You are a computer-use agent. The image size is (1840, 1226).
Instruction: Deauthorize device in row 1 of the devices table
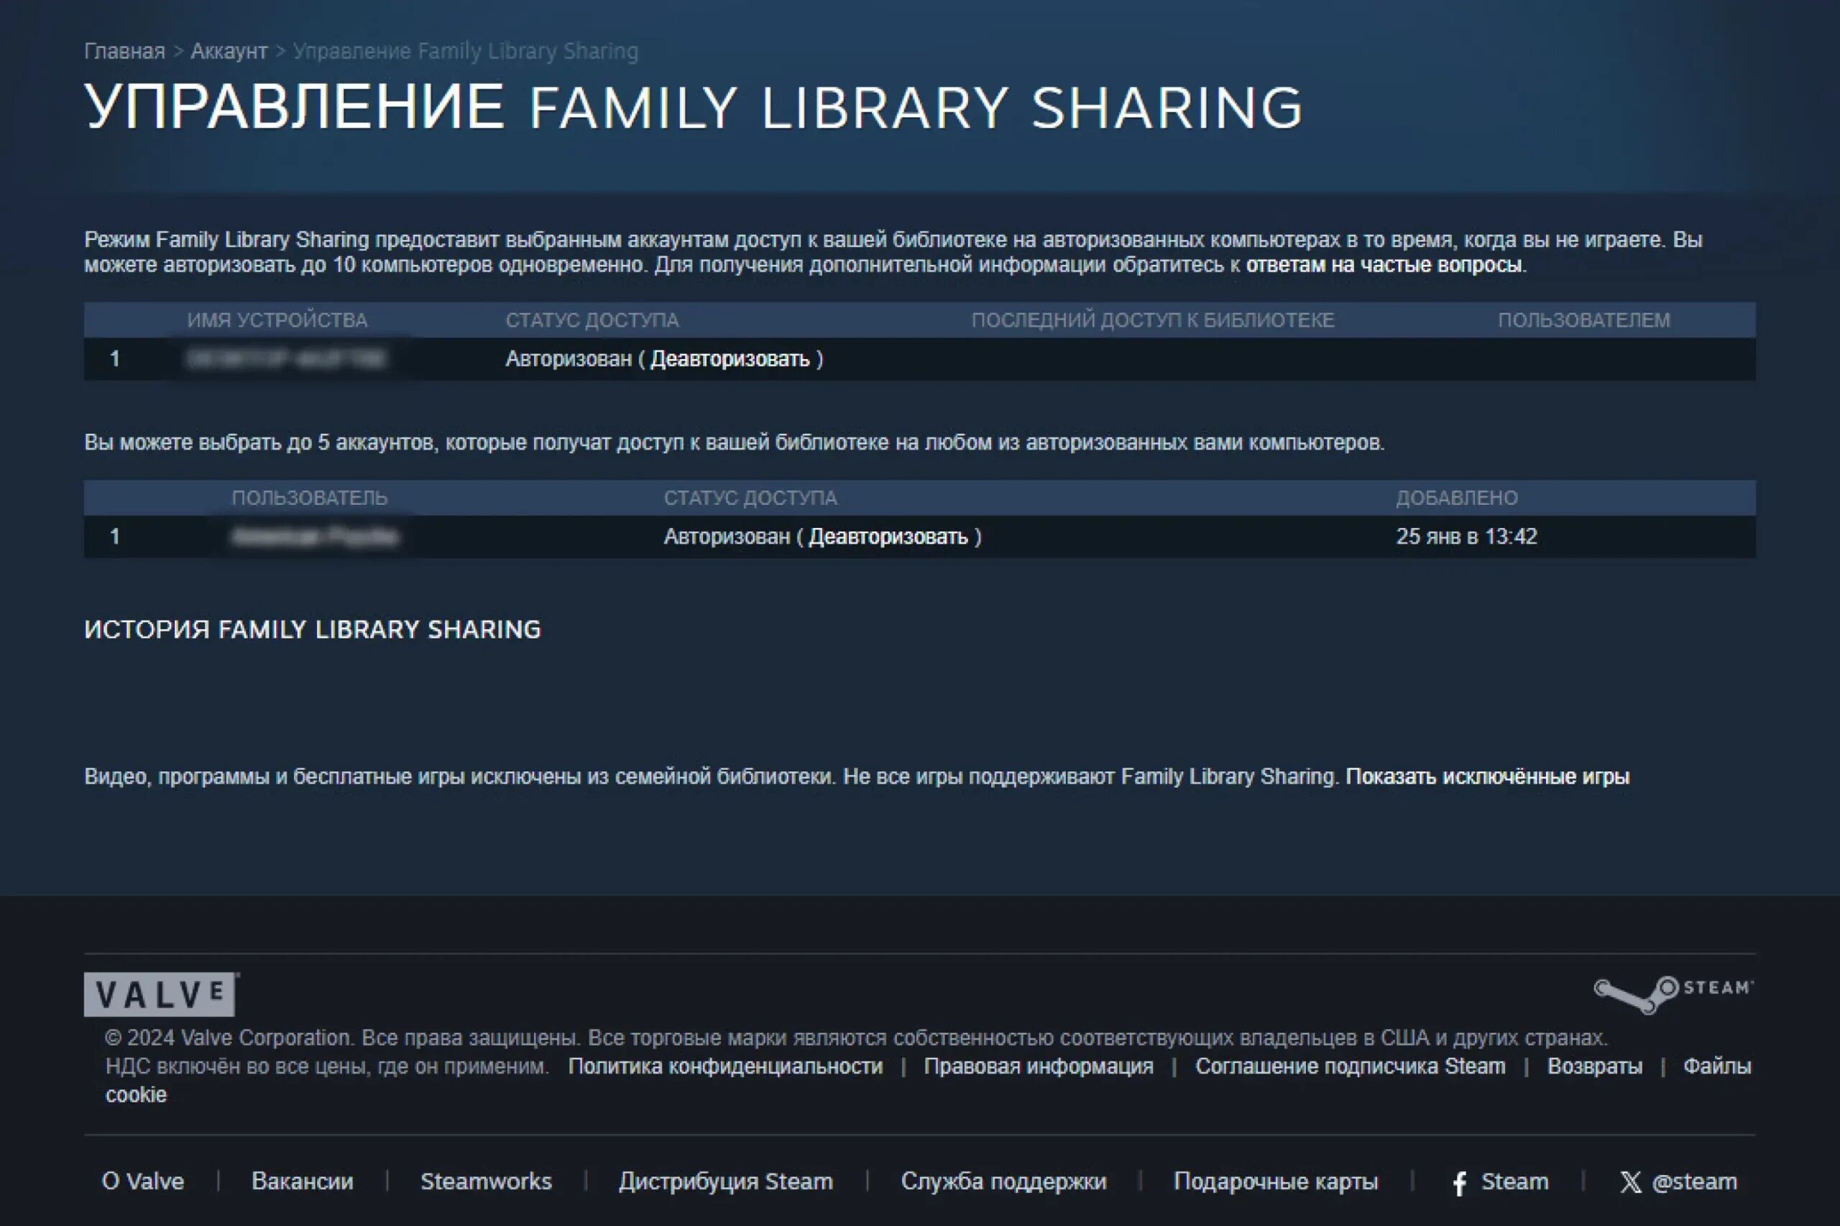coord(730,359)
